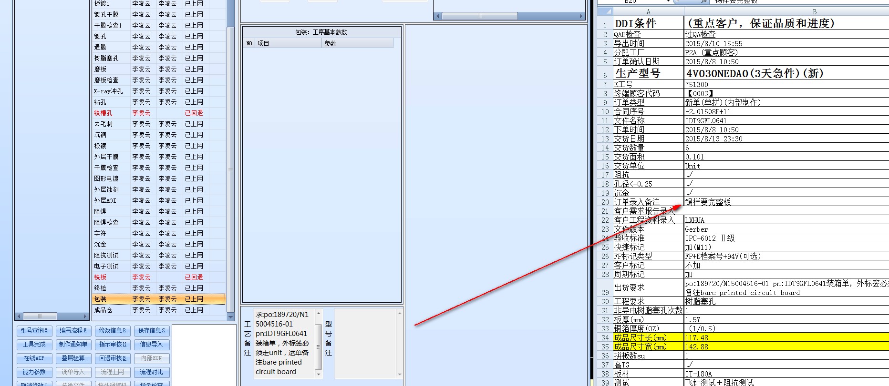The image size is (889, 386).
Task: Select the 阻焊检查 process row
Action: tap(158, 222)
